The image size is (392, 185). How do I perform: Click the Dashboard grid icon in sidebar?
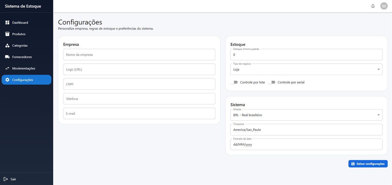click(x=7, y=23)
